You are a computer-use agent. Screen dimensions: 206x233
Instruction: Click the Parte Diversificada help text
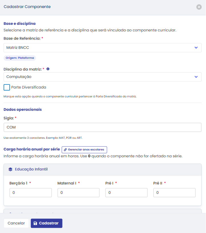click(70, 97)
